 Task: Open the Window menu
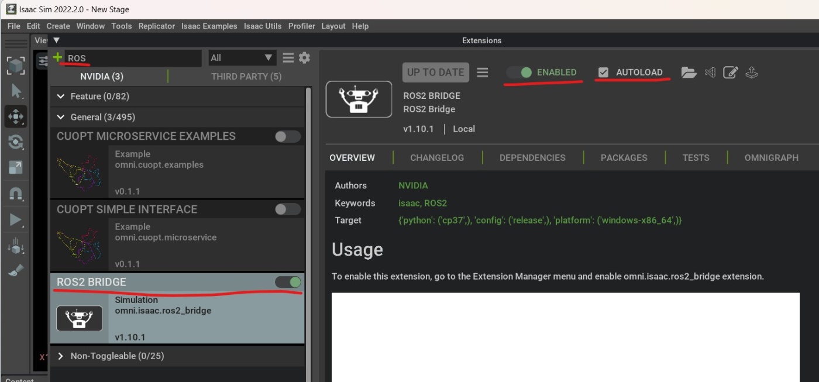coord(90,26)
